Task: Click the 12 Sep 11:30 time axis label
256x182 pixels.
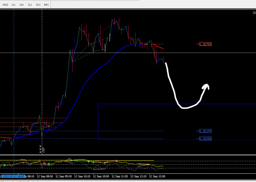Action: (x=120, y=176)
